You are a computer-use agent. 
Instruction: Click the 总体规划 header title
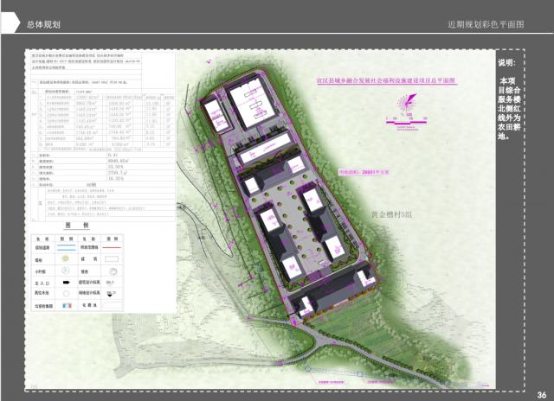(43, 25)
